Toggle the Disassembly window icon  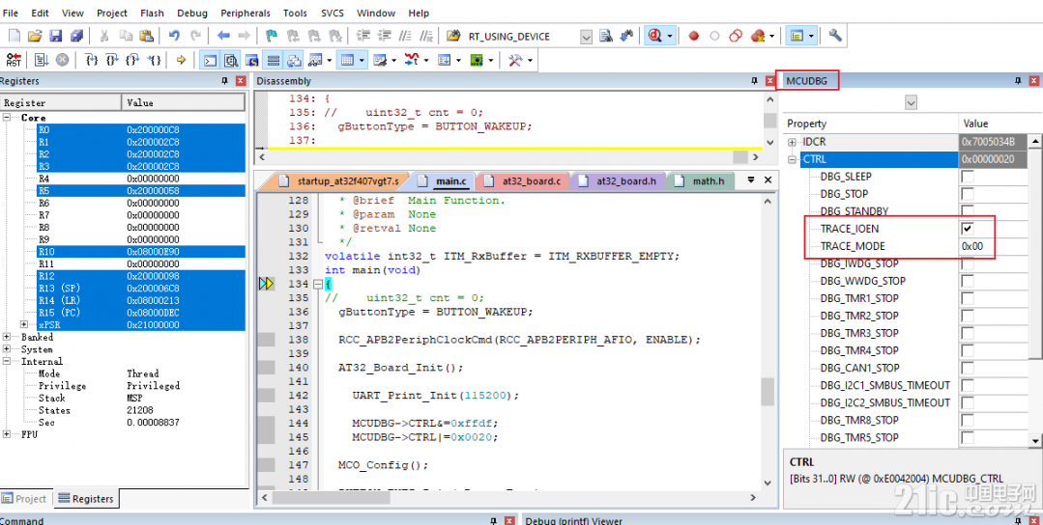click(231, 61)
